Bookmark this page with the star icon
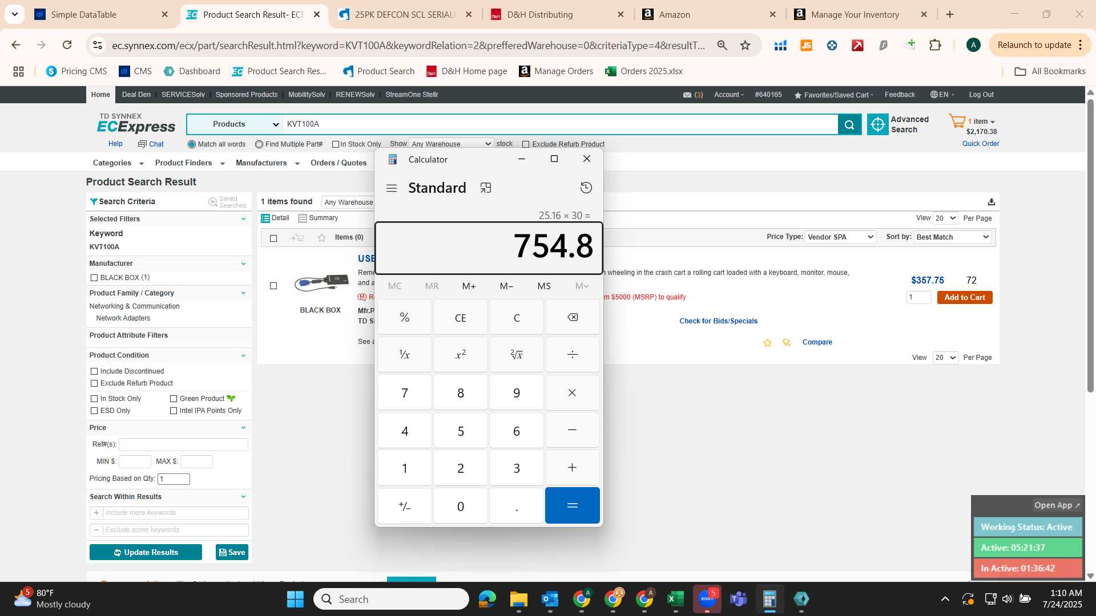 [745, 45]
